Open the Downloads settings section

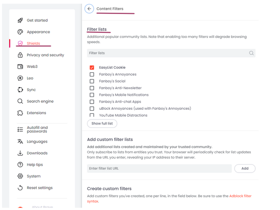click(37, 153)
